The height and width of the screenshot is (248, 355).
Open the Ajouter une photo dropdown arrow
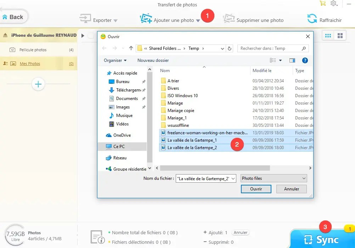click(198, 21)
